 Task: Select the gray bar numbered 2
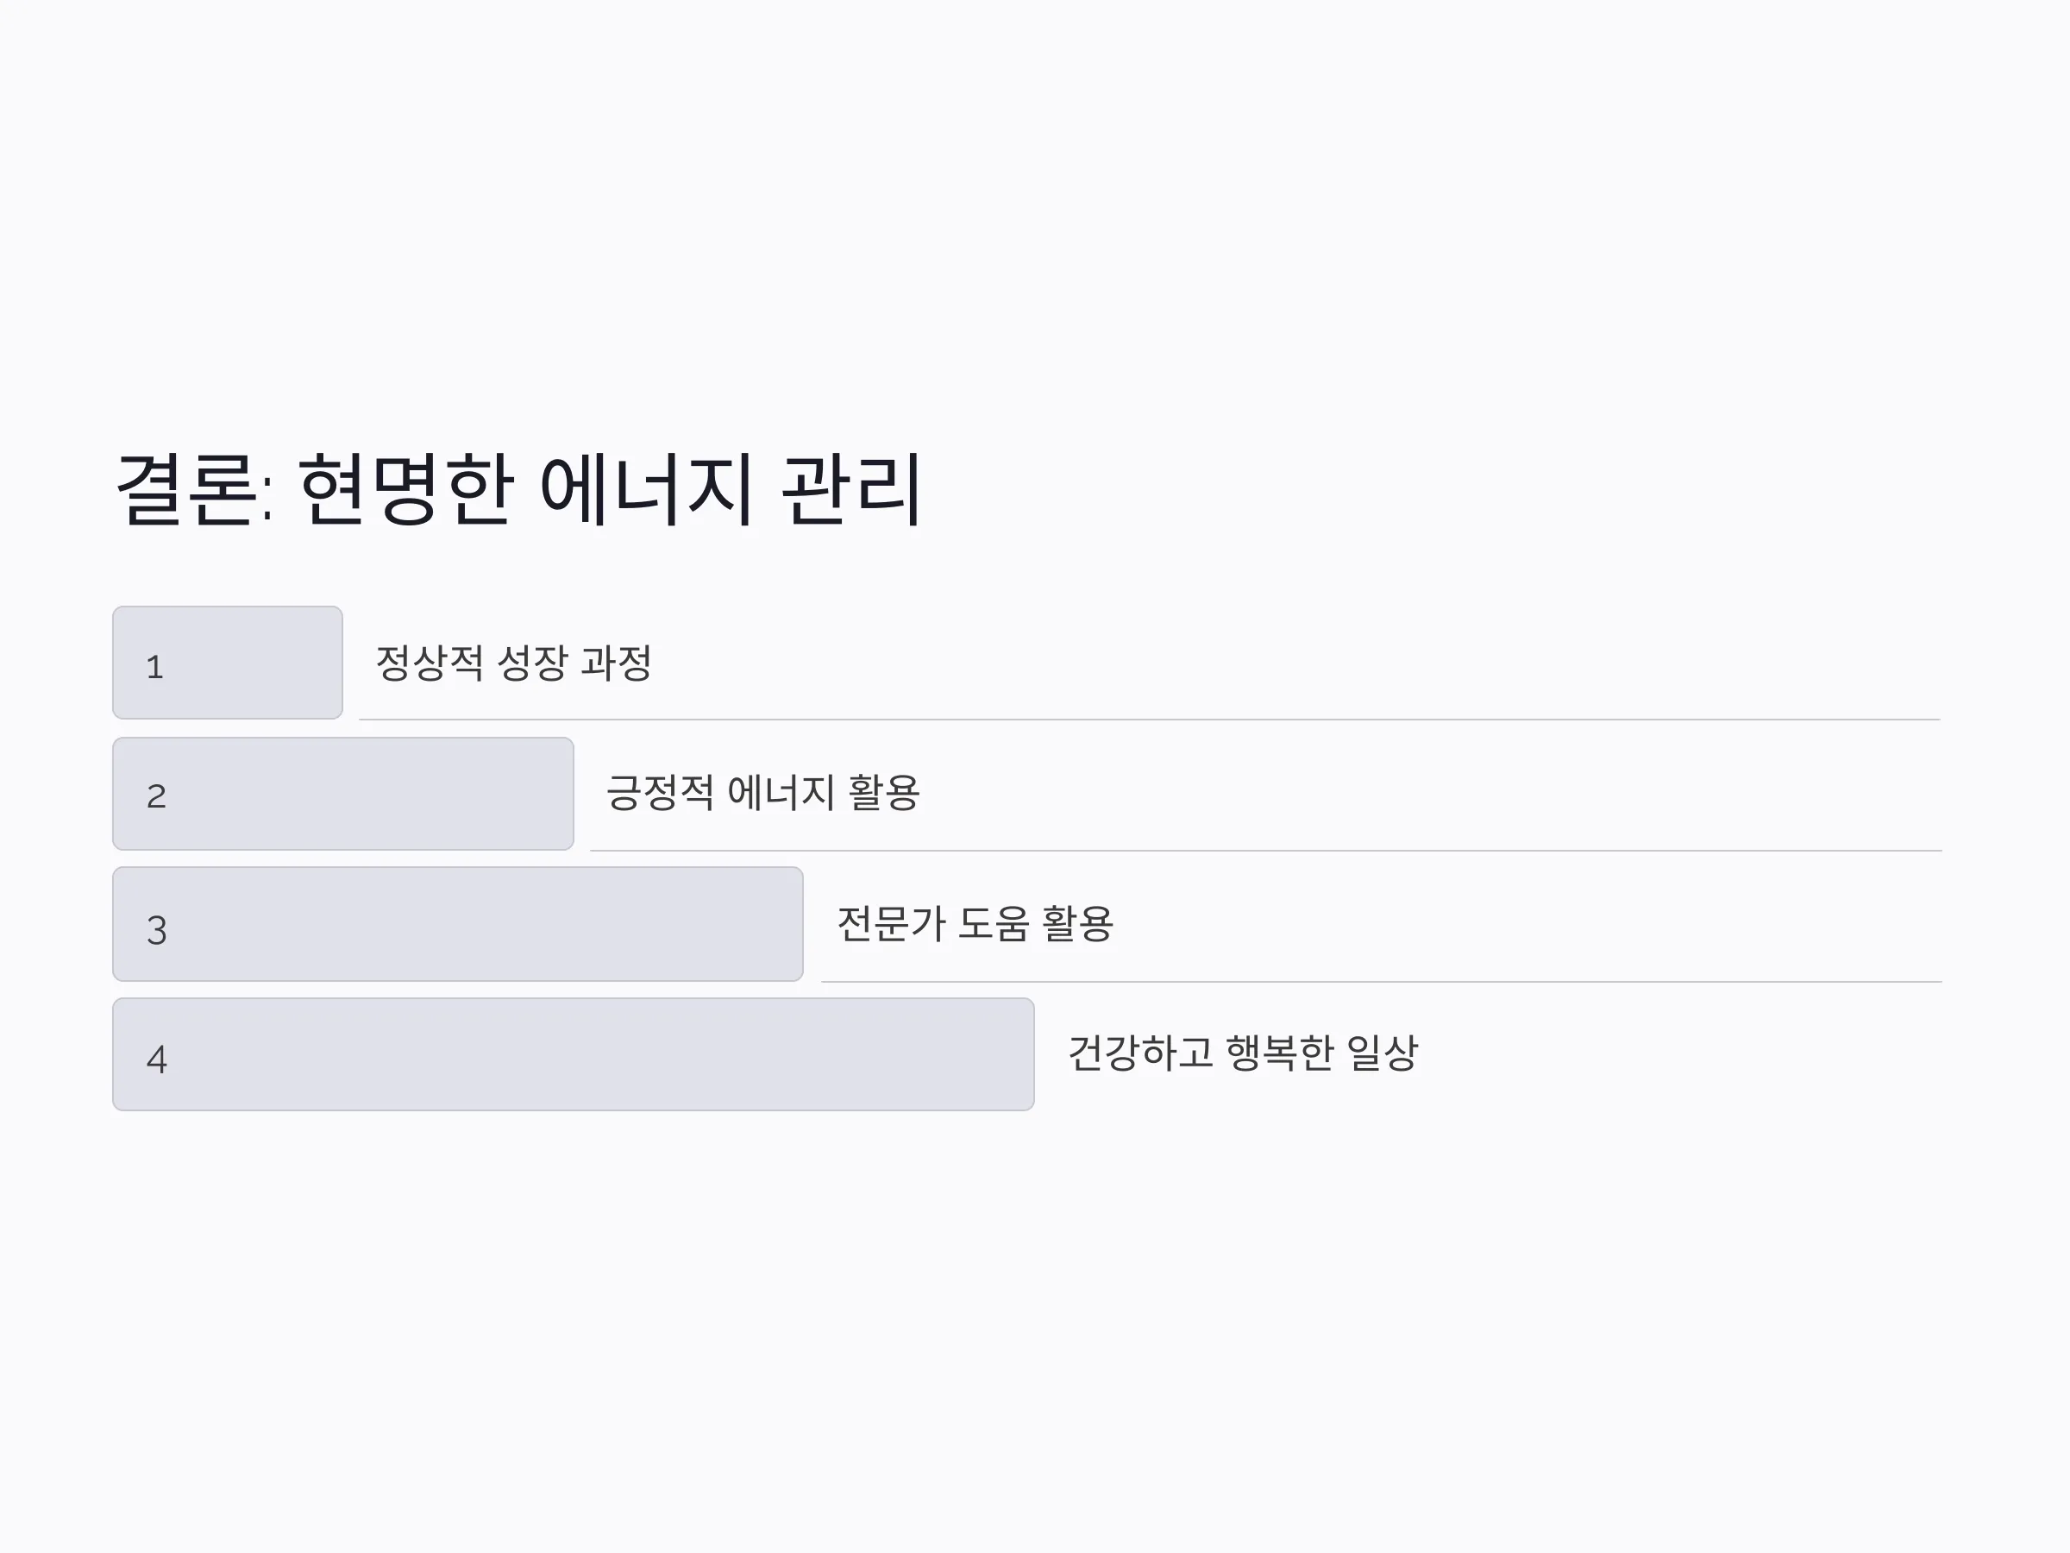[343, 794]
